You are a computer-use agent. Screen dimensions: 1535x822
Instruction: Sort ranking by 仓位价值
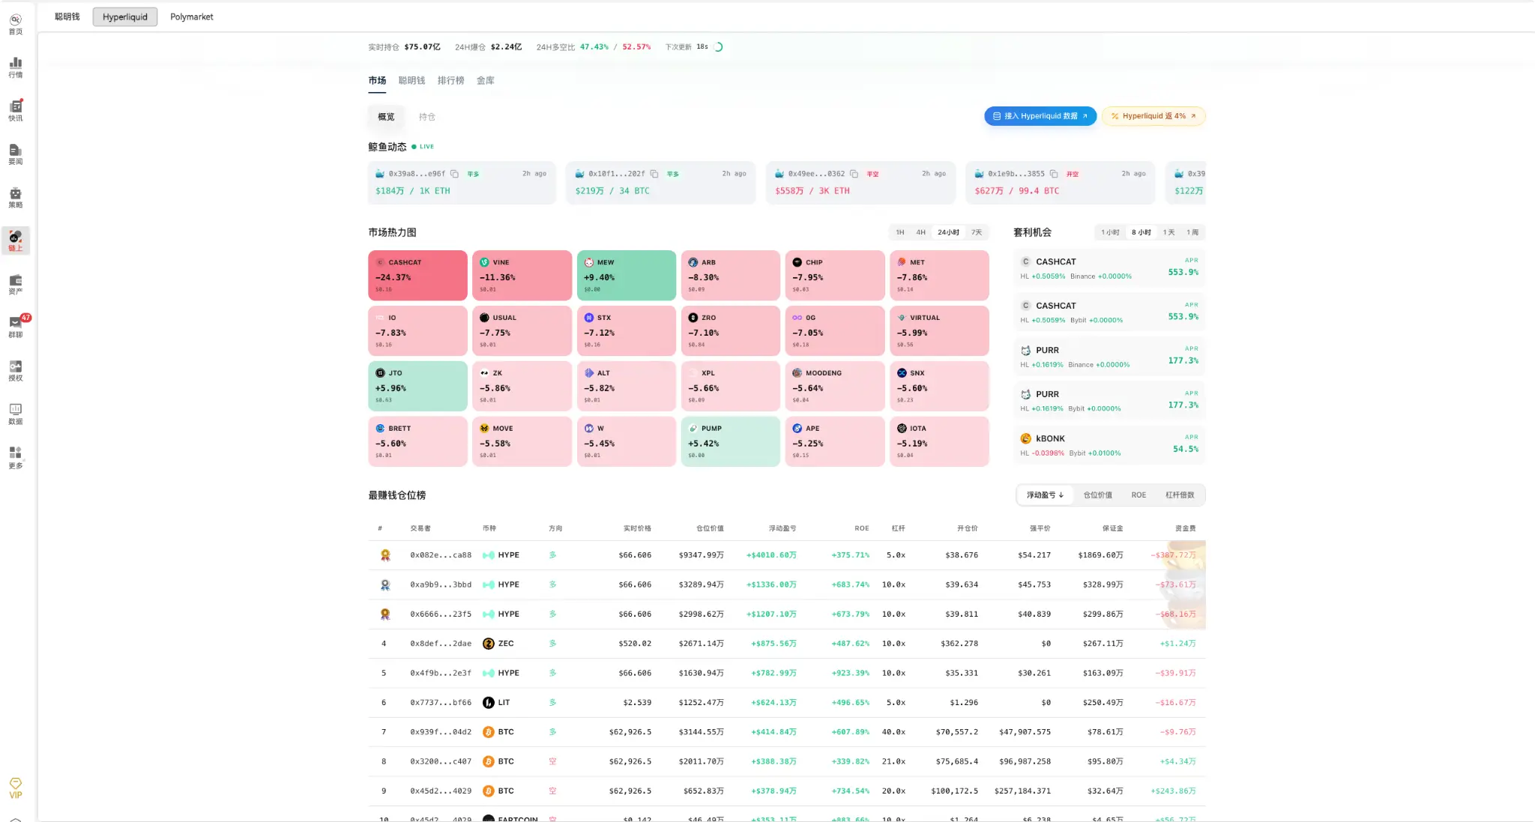(x=1097, y=495)
